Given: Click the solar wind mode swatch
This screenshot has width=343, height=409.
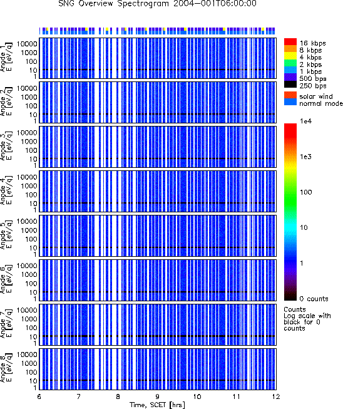Looking at the screenshot, I should click(290, 95).
